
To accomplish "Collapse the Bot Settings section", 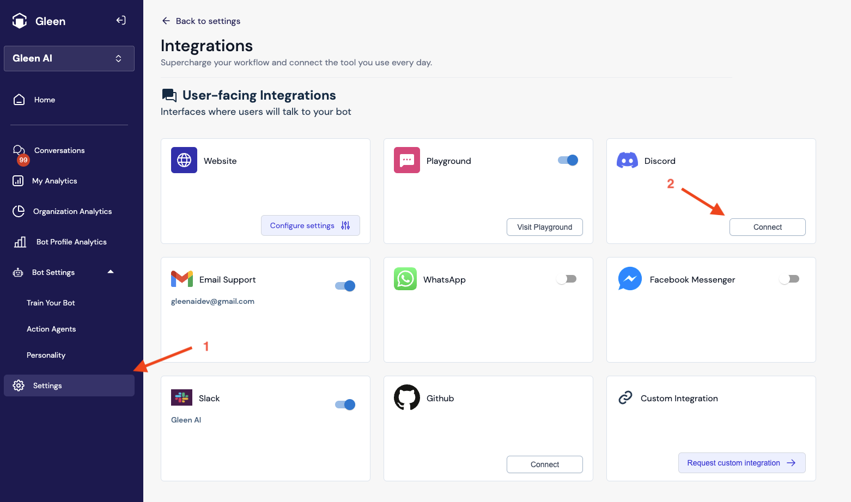I will tap(111, 272).
